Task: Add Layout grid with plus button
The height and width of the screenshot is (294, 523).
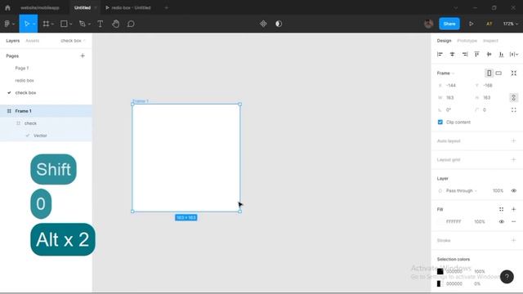Action: tap(514, 159)
